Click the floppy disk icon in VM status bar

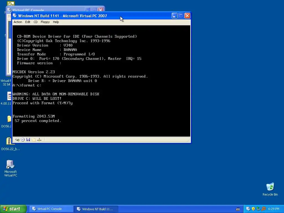(28, 140)
